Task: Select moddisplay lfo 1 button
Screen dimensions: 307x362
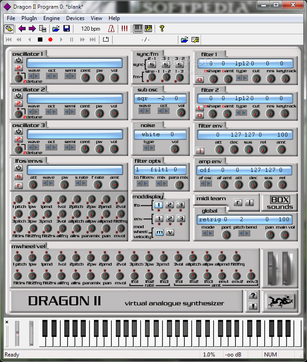Action: click(159, 205)
